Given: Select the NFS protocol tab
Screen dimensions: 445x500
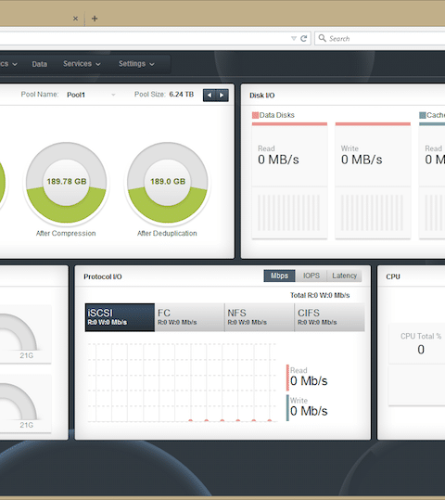Looking at the screenshot, I should [x=260, y=317].
